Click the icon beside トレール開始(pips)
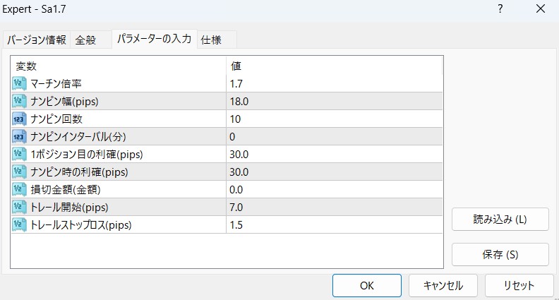 pos(20,207)
